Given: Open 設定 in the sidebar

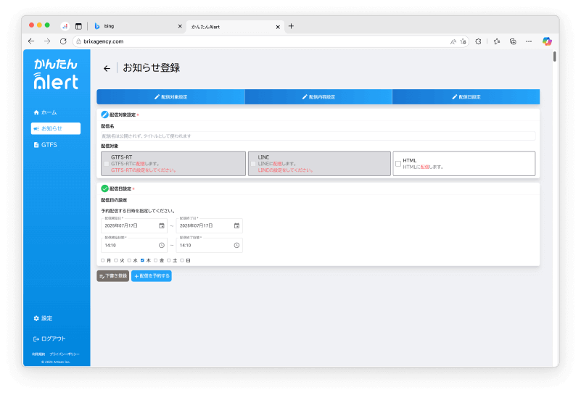Looking at the screenshot, I should pos(43,318).
